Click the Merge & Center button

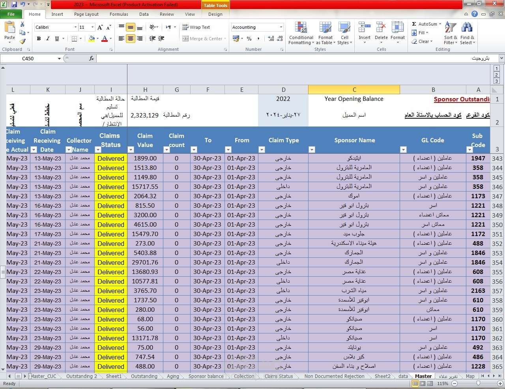(x=204, y=39)
